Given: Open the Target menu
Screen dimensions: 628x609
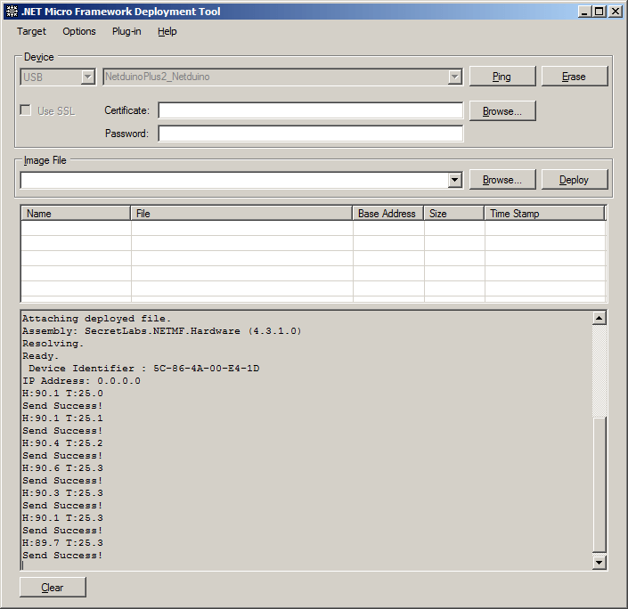Looking at the screenshot, I should [31, 31].
